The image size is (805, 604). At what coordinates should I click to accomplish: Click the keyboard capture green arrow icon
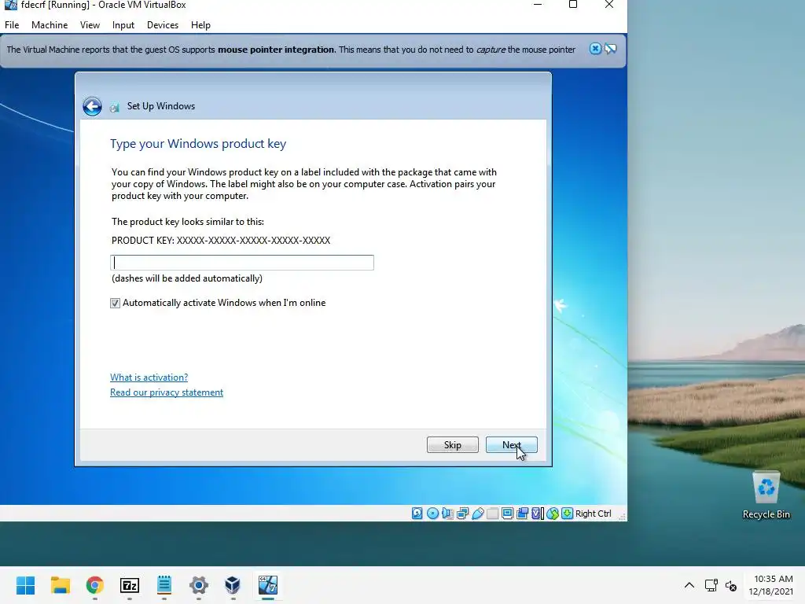pos(567,513)
